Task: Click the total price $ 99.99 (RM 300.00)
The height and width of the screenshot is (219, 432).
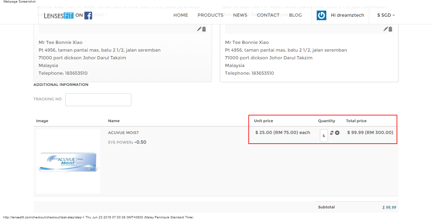Action: 370,132
